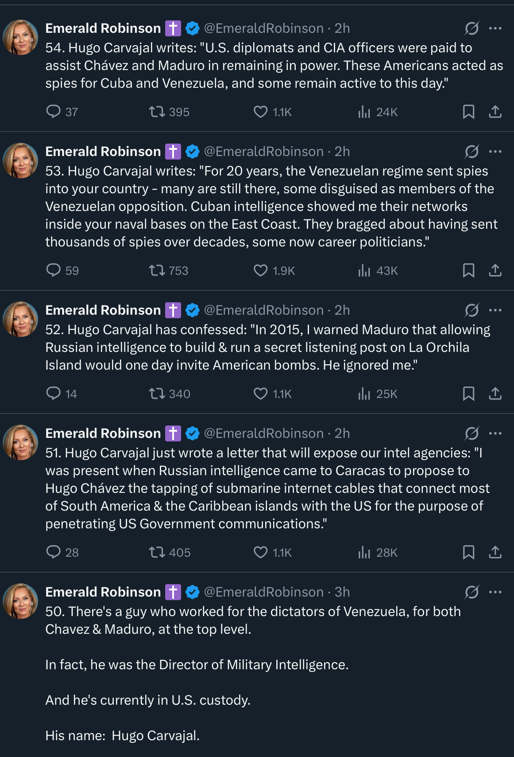This screenshot has width=514, height=757.
Task: Open Emerald Robinson's name on tweet 53
Action: [103, 152]
